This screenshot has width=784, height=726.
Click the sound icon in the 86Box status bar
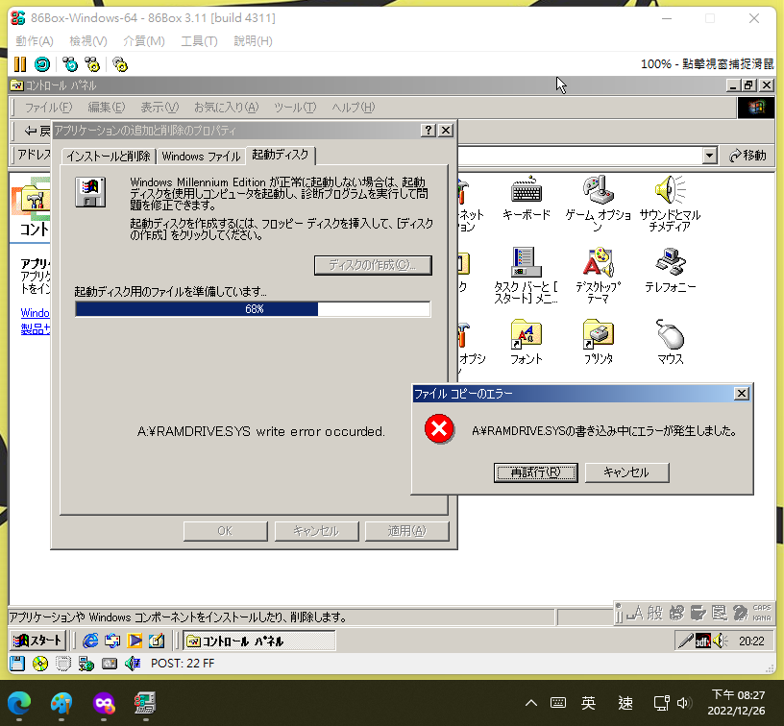(x=132, y=663)
